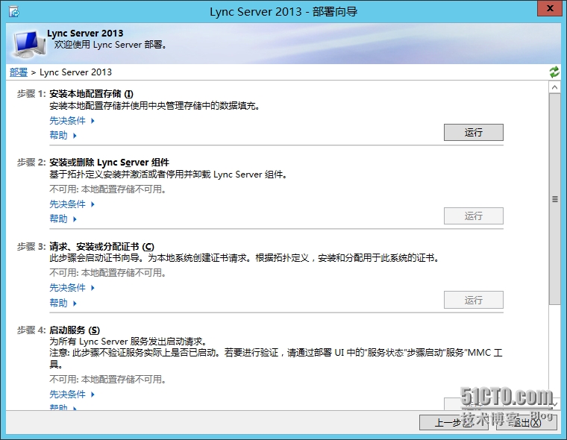Click the vertical scrollbar thumb
This screenshot has height=440, width=567.
(554, 199)
